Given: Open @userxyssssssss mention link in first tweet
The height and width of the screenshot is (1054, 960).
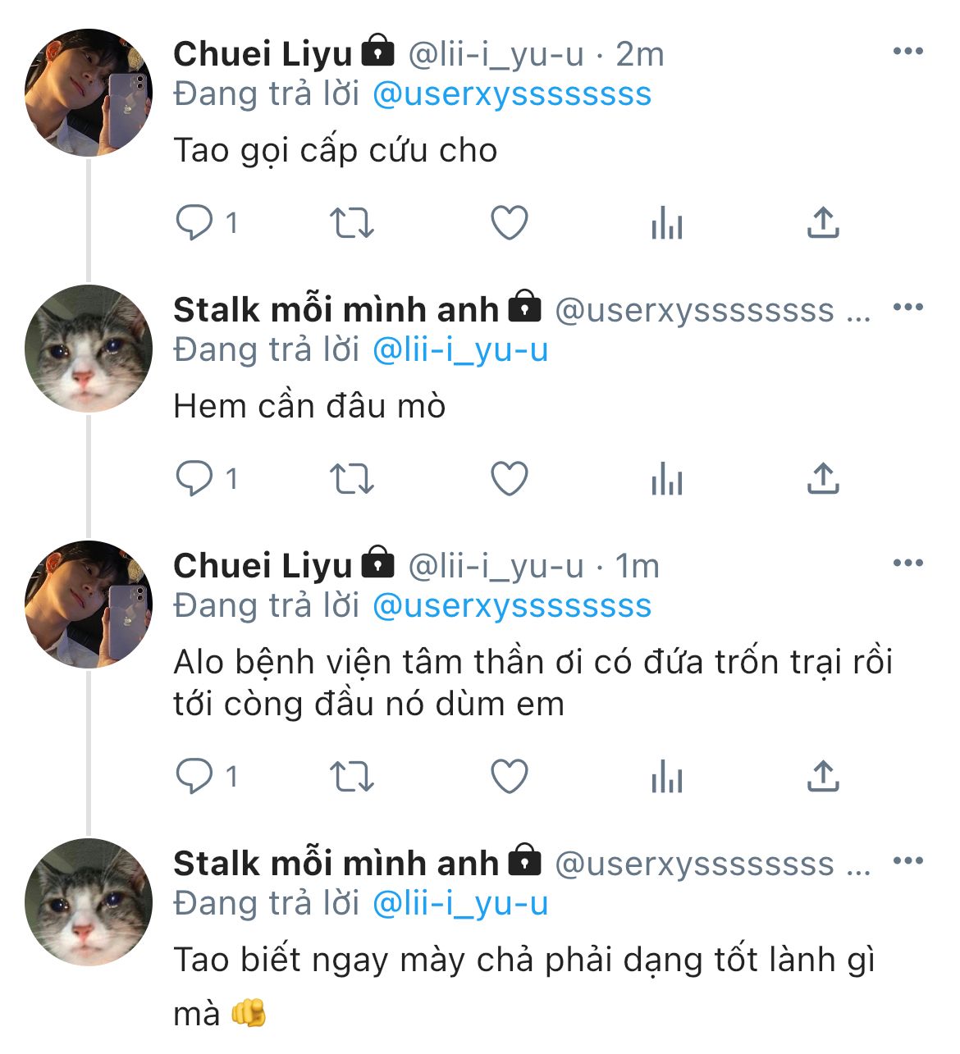Looking at the screenshot, I should pos(511,94).
